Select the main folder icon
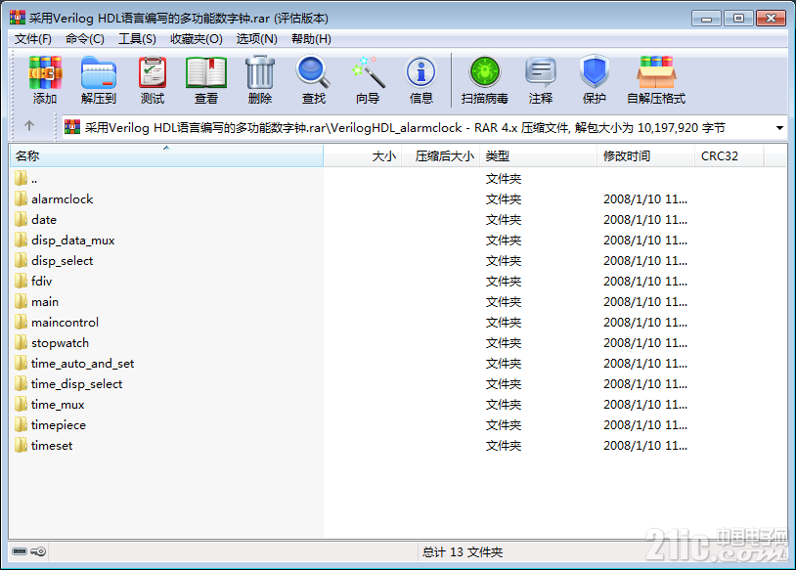Screen dimensions: 796x570 (21, 301)
